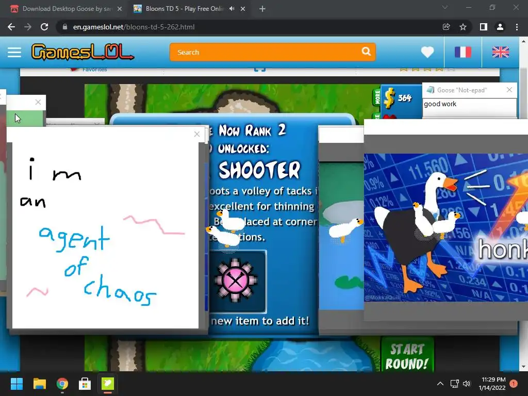The image size is (528, 396).
Task: Go back in browser history
Action: [11, 27]
